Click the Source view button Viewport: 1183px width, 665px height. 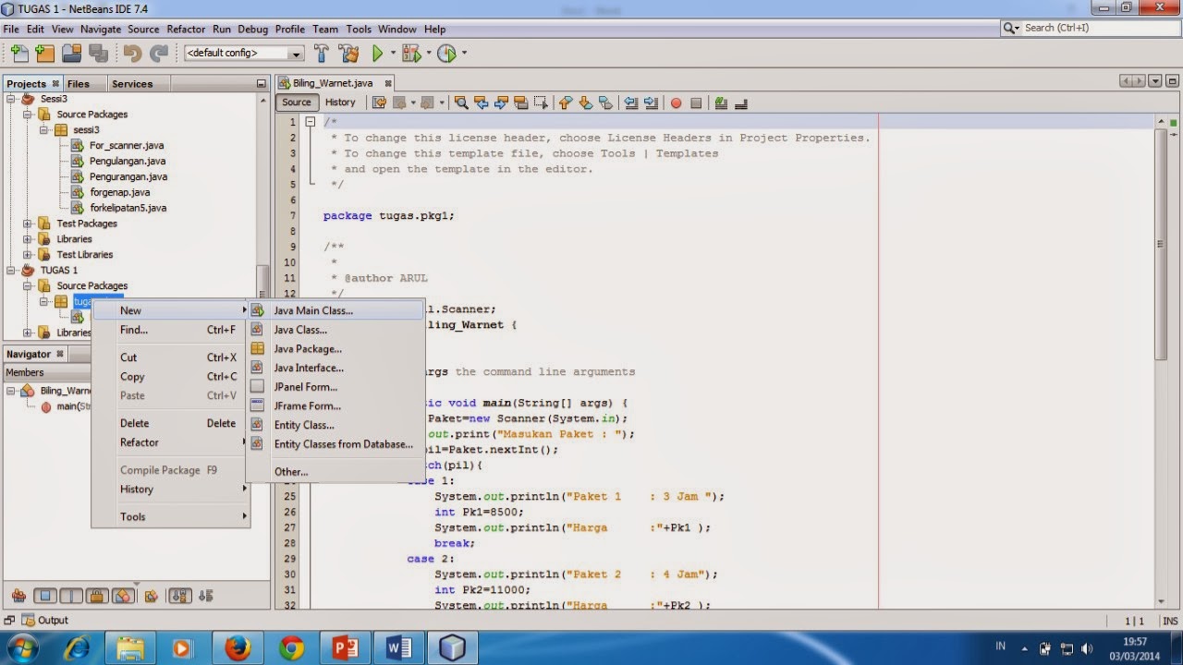[297, 103]
